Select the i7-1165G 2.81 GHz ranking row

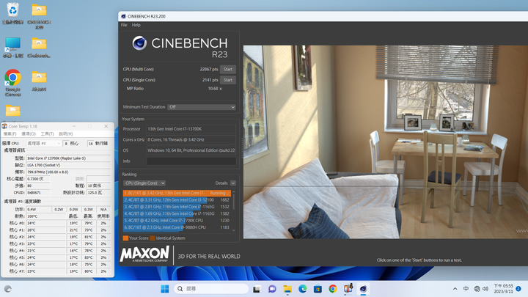point(177,207)
